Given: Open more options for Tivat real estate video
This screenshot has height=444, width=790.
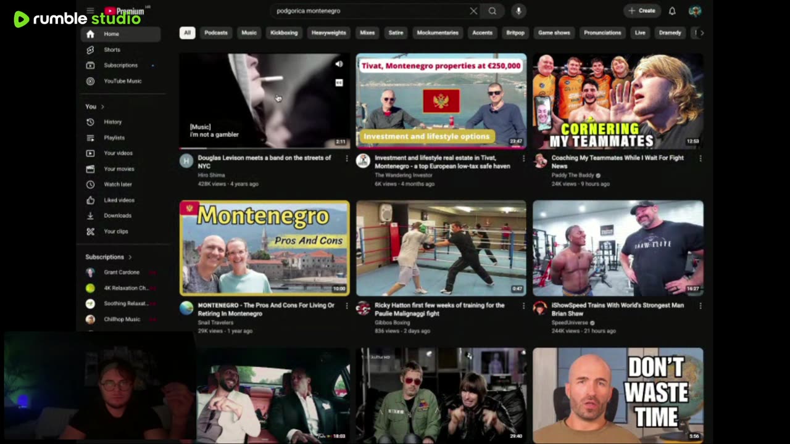Looking at the screenshot, I should point(523,158).
